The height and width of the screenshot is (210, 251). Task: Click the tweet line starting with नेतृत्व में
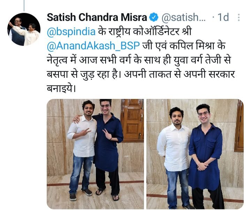point(139,60)
